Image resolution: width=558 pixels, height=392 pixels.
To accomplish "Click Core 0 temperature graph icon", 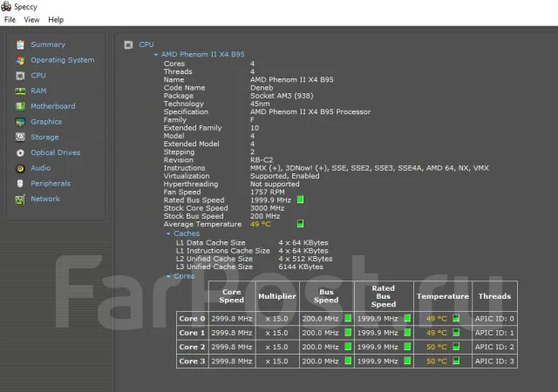I will click(x=456, y=318).
